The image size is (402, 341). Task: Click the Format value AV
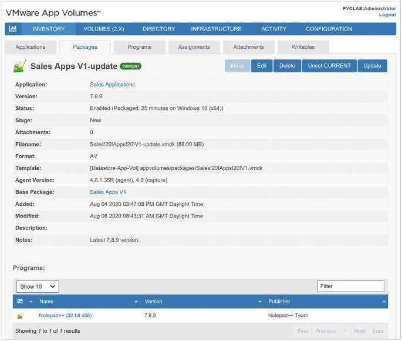(93, 156)
